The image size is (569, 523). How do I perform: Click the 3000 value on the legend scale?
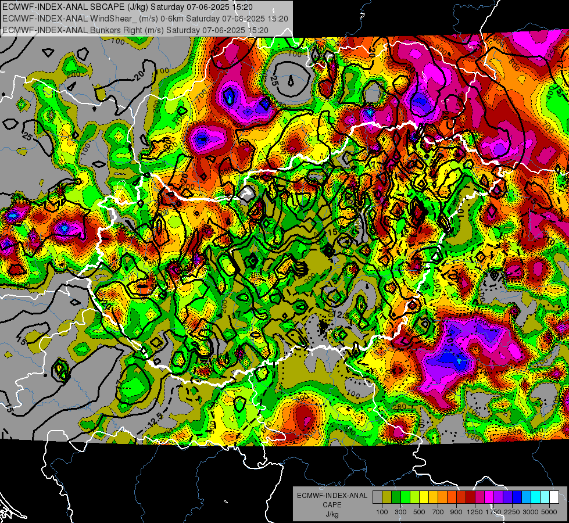point(531,512)
